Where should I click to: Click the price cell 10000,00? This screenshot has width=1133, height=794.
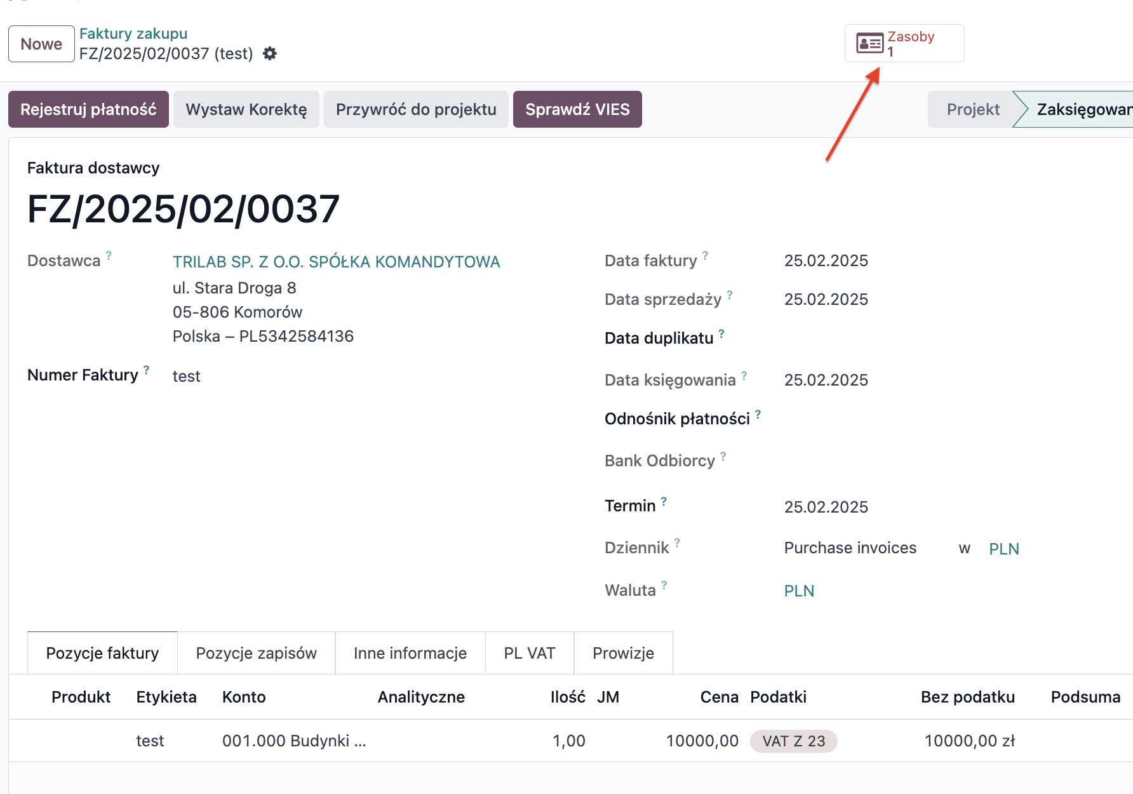pyautogui.click(x=702, y=741)
